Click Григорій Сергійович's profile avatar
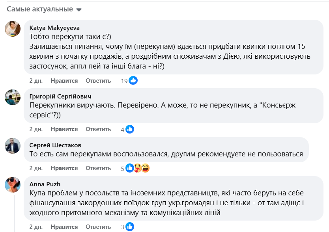 [x=13, y=97]
